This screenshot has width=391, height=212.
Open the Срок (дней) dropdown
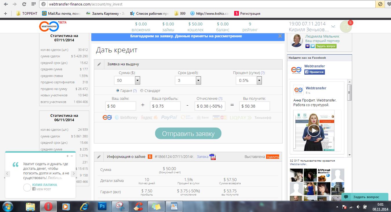point(188,80)
